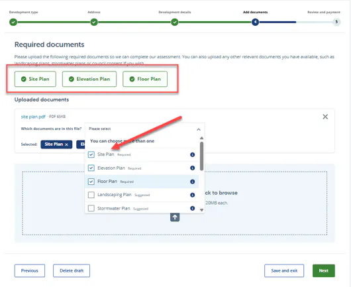This screenshot has height=287, width=351.
Task: Show info for Landscaping Plan option
Action: [192, 195]
